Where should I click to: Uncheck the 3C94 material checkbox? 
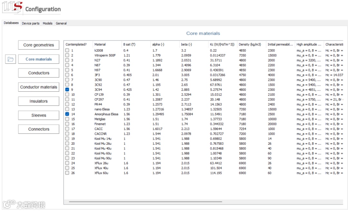click(67, 89)
